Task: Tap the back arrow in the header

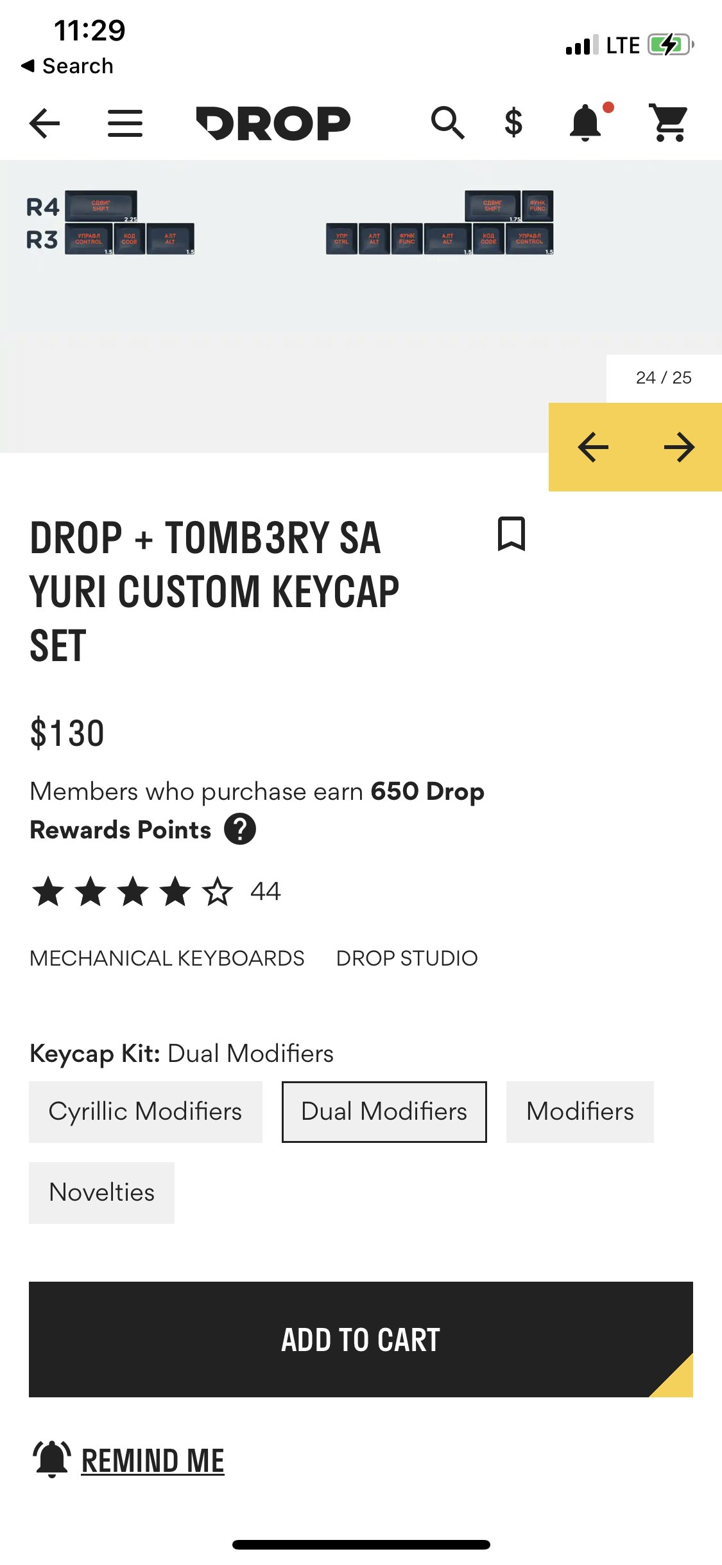Action: tap(45, 123)
